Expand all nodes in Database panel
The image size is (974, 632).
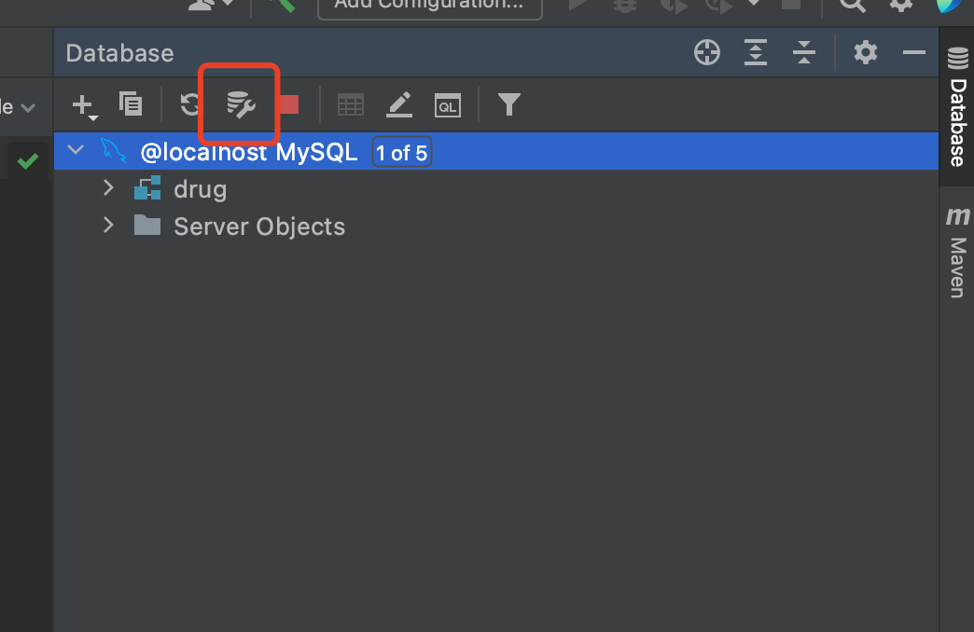[x=756, y=52]
